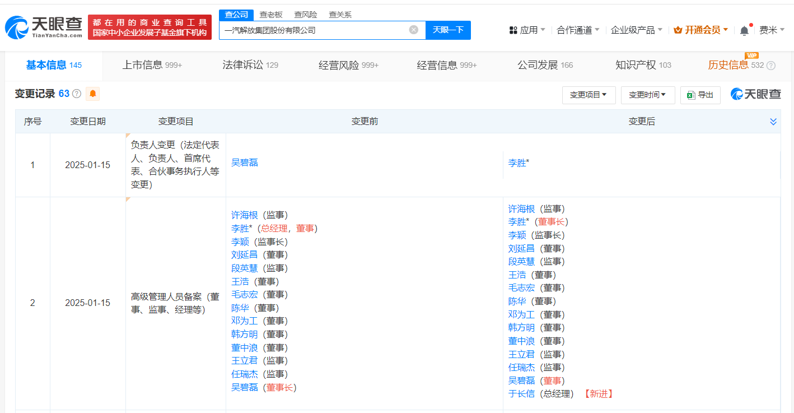Click 开通会员 membership dropdown
Screen dimensions: 794x413
click(x=701, y=30)
